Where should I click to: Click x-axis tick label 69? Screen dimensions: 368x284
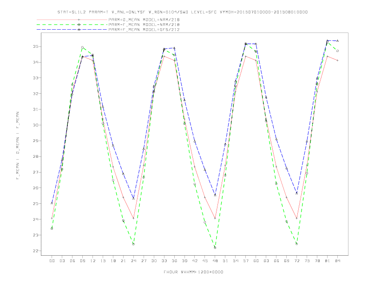[287, 261]
